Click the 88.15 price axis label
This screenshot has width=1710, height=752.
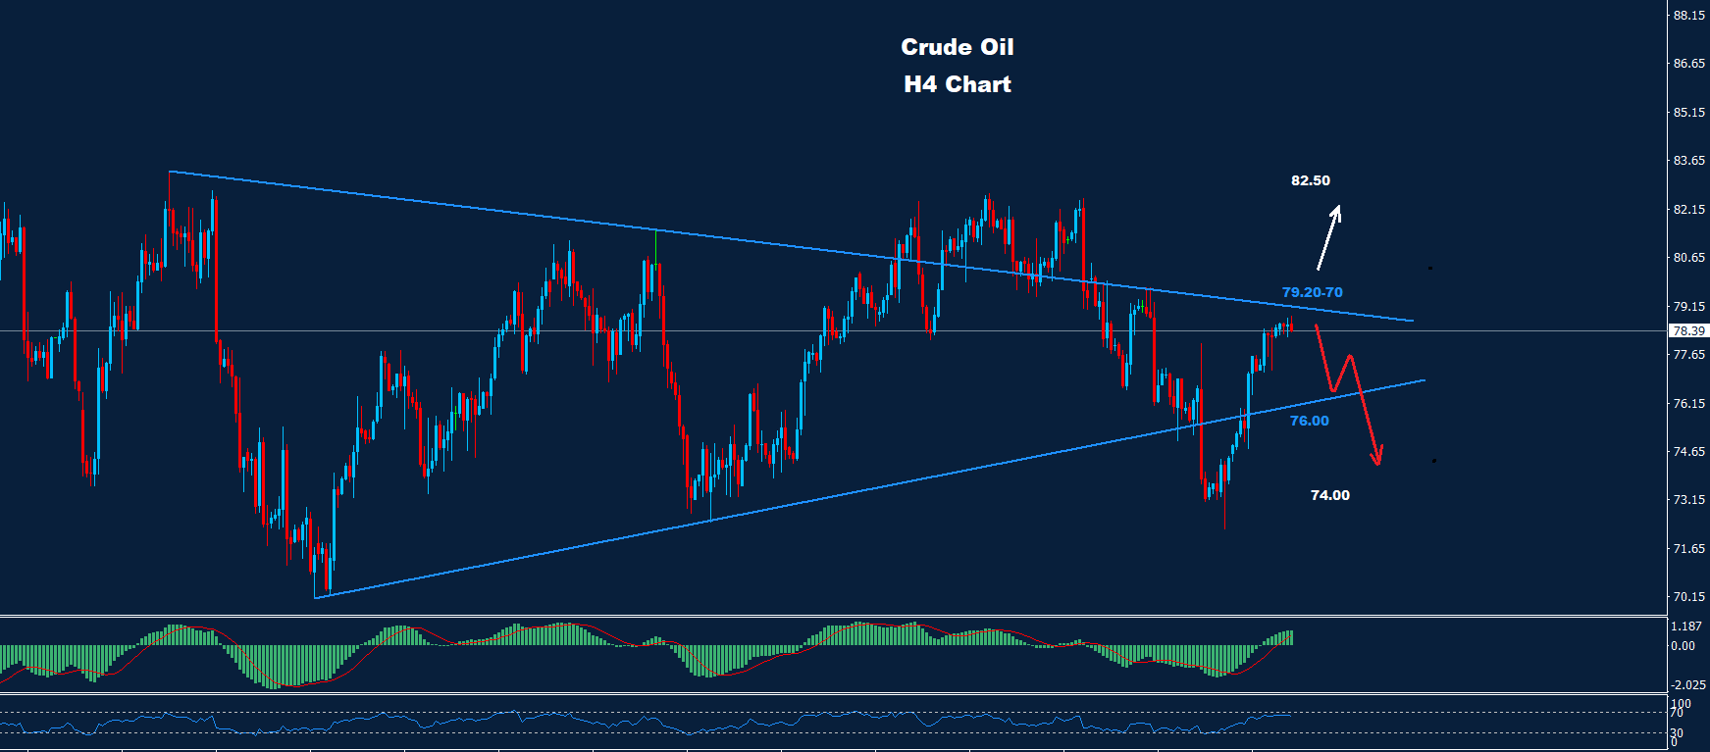pyautogui.click(x=1687, y=16)
